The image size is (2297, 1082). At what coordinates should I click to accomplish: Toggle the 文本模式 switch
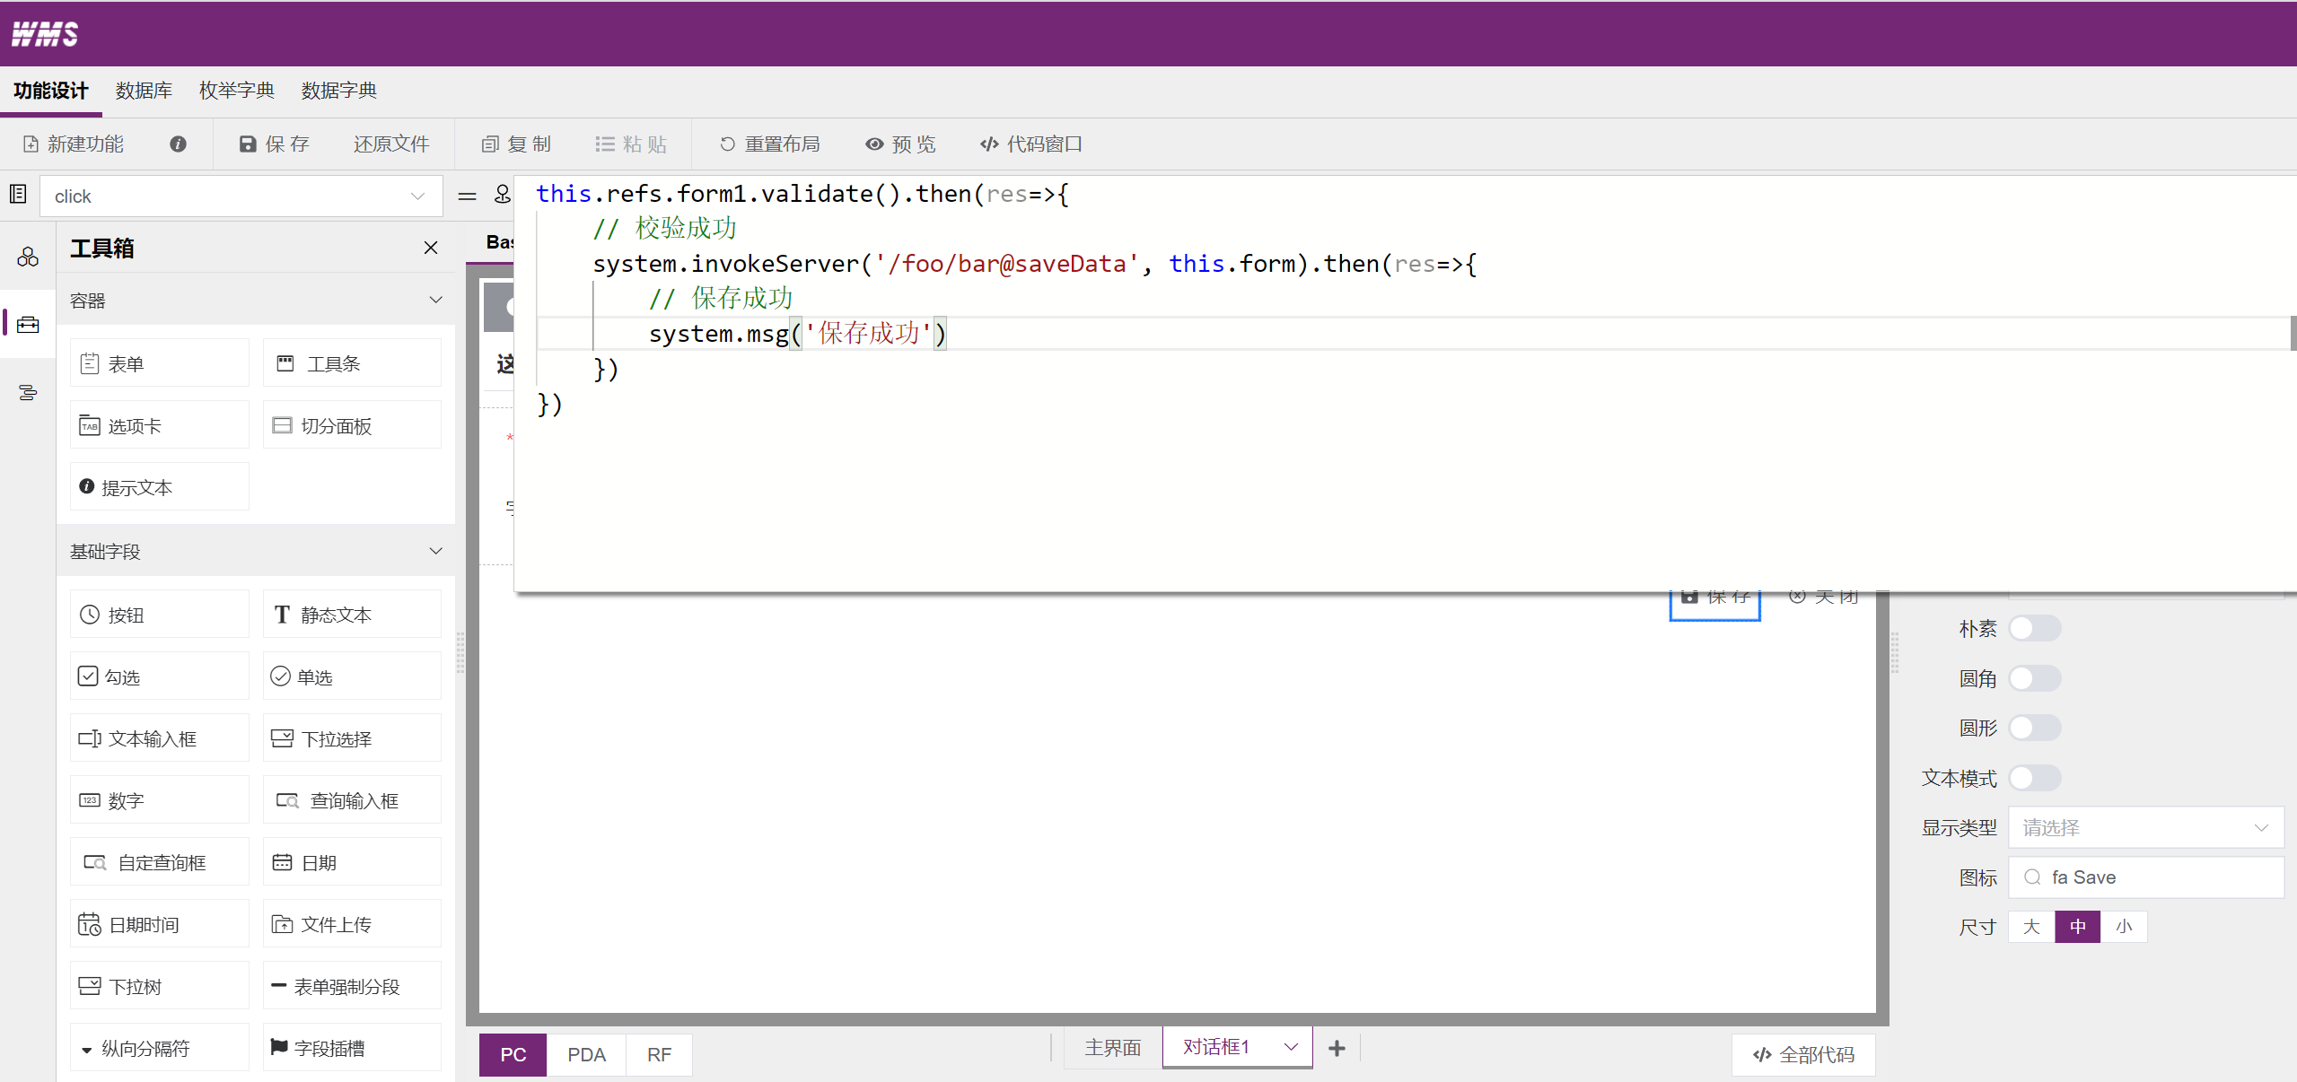point(2034,778)
